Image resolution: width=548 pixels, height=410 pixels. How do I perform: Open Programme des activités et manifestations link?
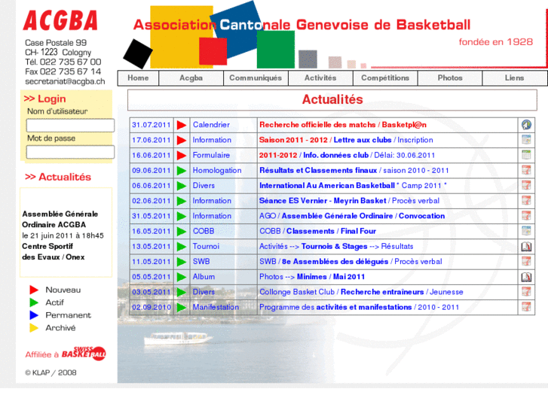(360, 307)
